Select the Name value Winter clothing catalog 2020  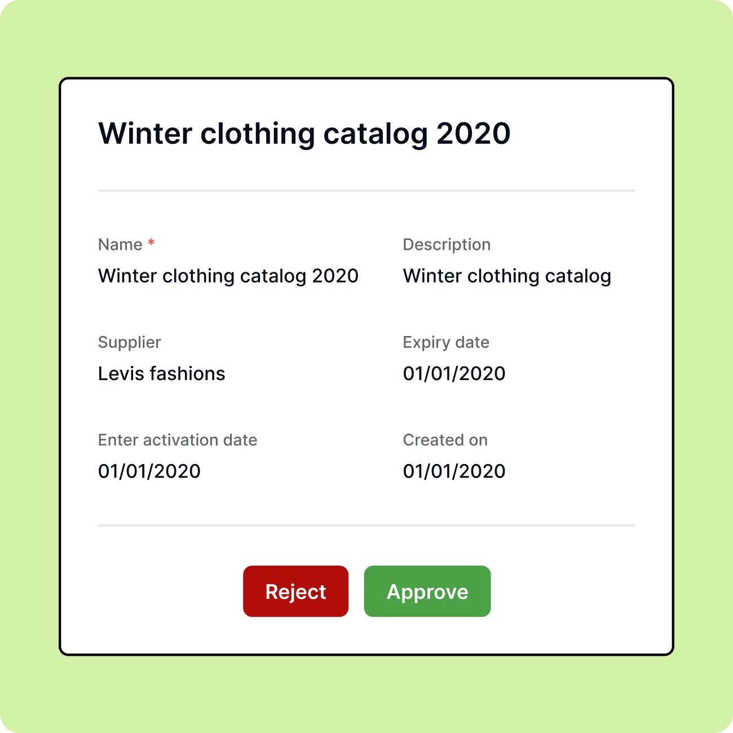[x=228, y=276]
